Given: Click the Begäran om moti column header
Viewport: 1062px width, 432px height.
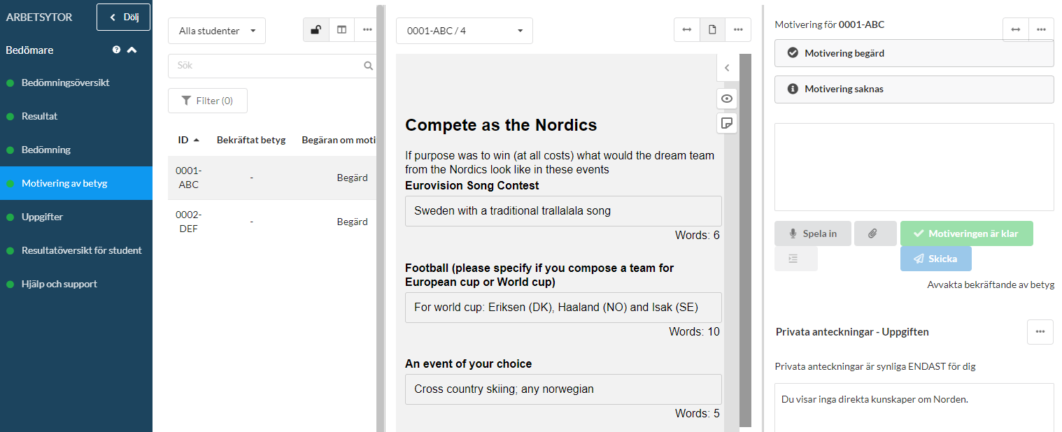Looking at the screenshot, I should tap(339, 140).
